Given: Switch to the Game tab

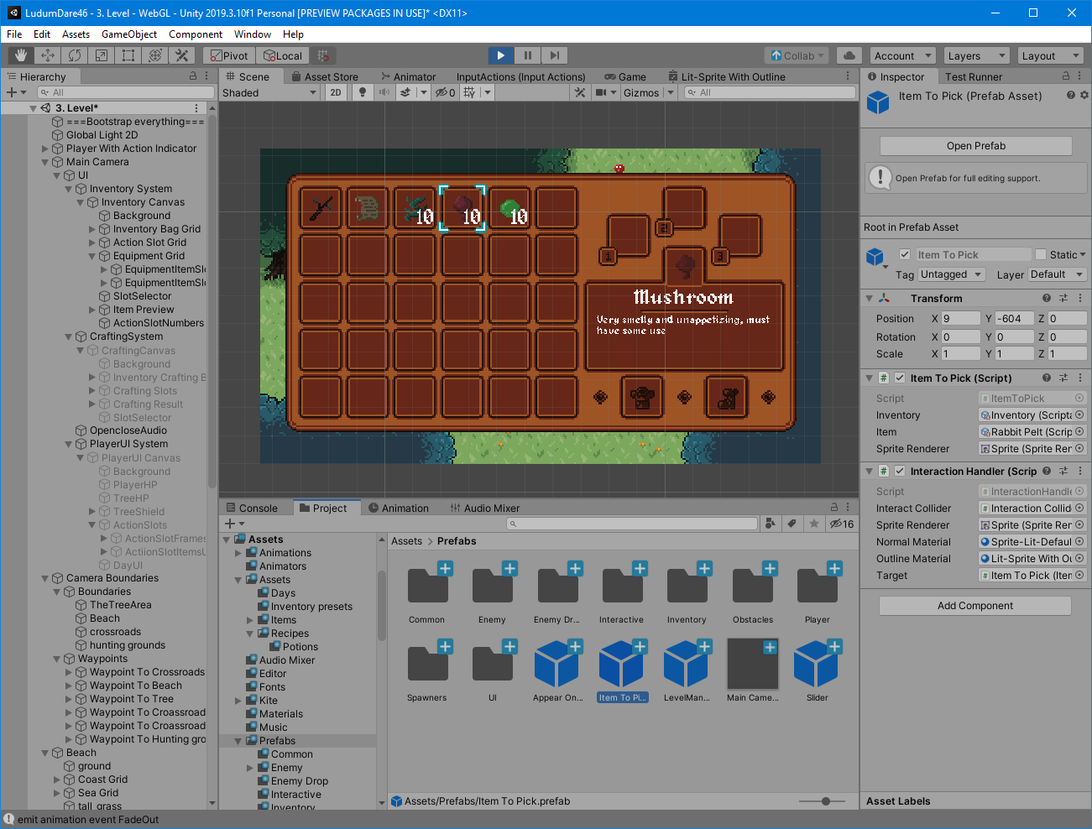Looking at the screenshot, I should pyautogui.click(x=625, y=76).
